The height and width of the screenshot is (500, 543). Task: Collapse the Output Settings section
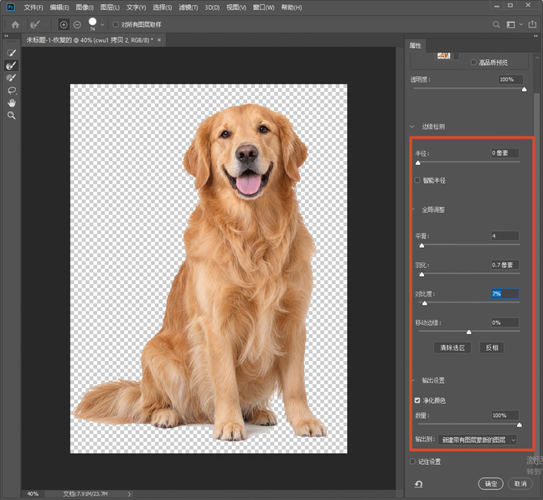point(413,380)
